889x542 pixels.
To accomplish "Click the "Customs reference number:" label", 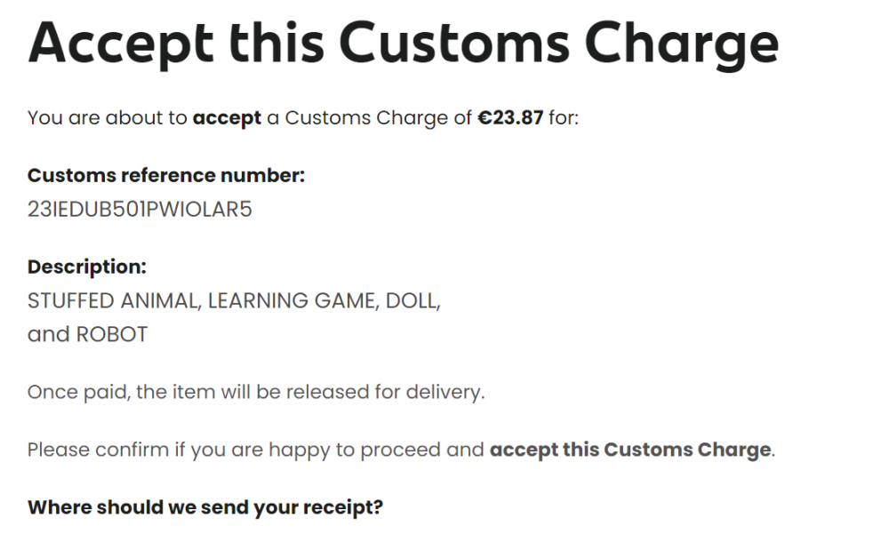I will click(x=166, y=176).
